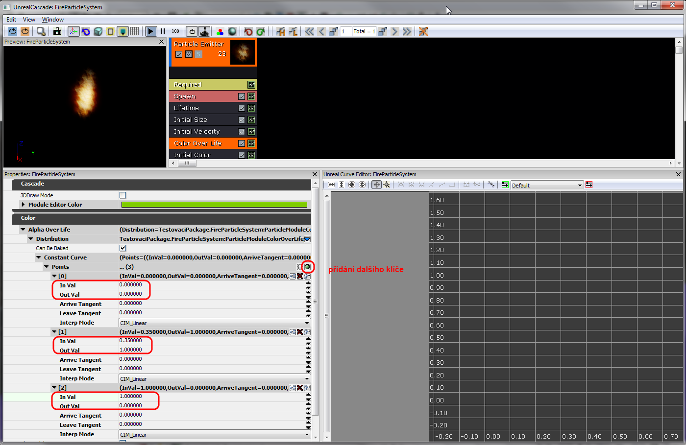Viewport: 686px width, 445px height.
Task: Click the magnifier Find in Browser icon
Action: coord(41,31)
